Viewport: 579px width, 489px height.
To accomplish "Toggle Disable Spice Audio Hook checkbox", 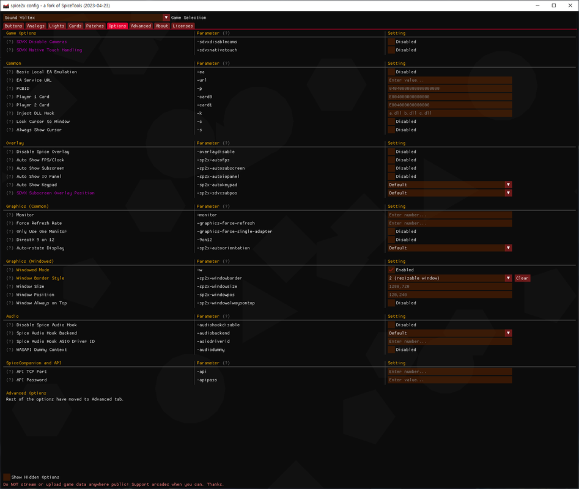I will pos(391,325).
